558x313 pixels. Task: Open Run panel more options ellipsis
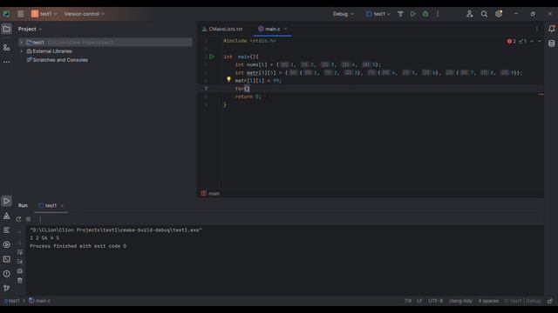40,219
